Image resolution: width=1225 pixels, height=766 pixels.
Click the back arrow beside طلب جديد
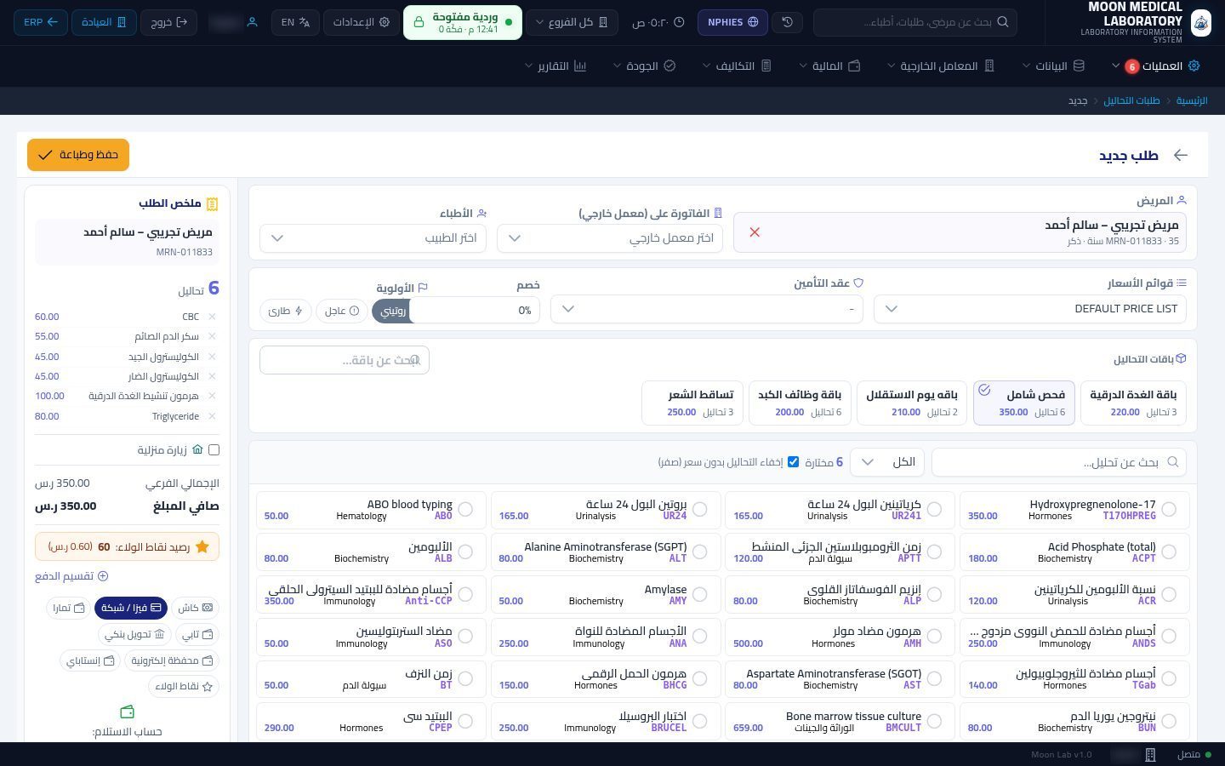[x=1180, y=155]
